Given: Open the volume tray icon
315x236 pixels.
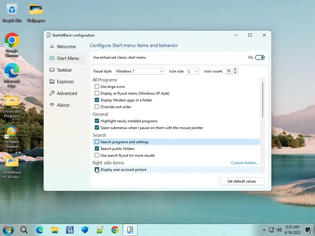Looking at the screenshot, I should pyautogui.click(x=279, y=230).
